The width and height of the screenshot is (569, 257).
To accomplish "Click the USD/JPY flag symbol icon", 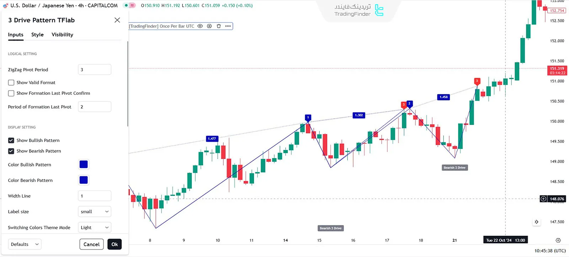I will point(5,6).
